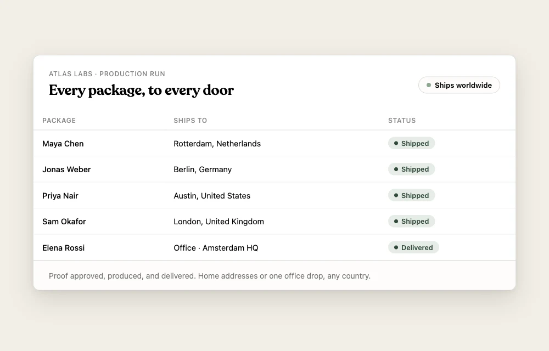
Task: Select the Jonas Weber package name
Action: (x=66, y=169)
